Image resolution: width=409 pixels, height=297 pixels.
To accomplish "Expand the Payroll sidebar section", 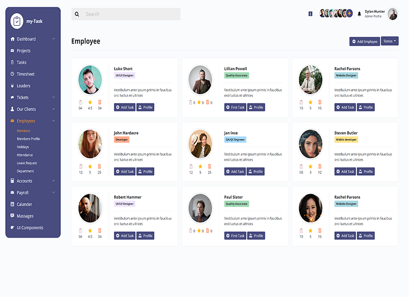I will [x=53, y=193].
